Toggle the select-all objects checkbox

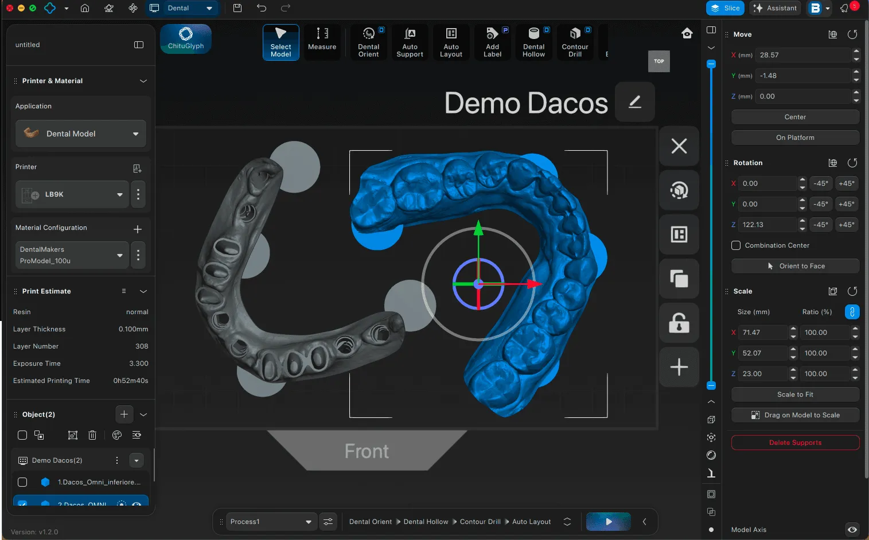(x=22, y=435)
